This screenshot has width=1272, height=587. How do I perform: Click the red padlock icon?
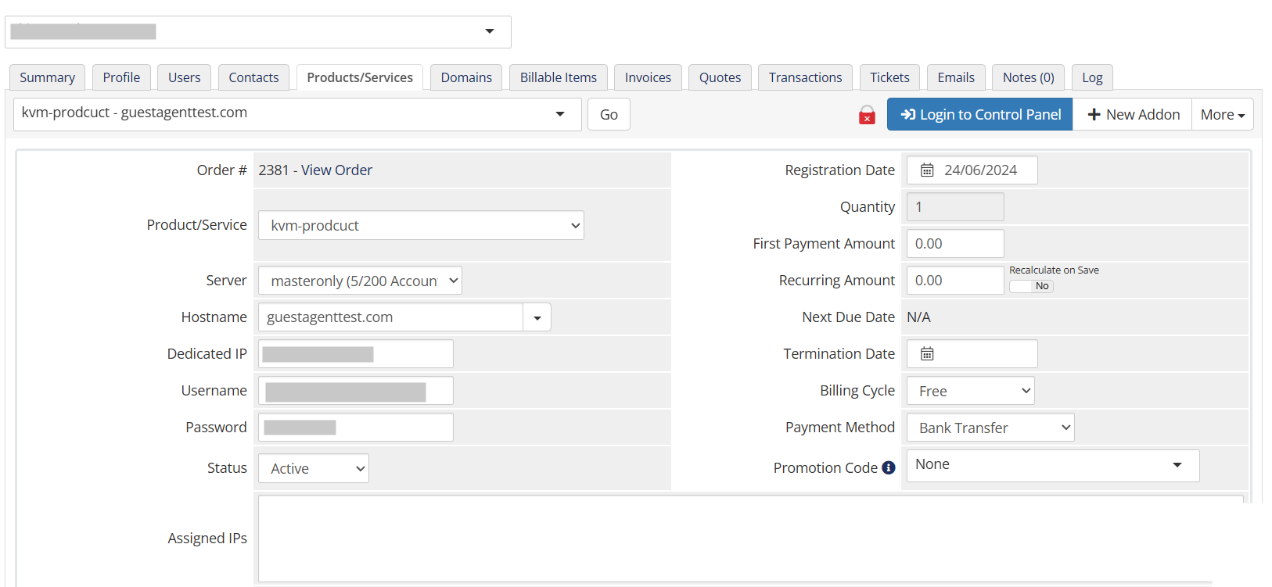867,115
